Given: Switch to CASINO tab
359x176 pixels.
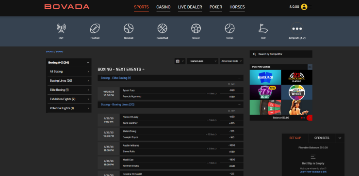Looking at the screenshot, I should 163,7.
